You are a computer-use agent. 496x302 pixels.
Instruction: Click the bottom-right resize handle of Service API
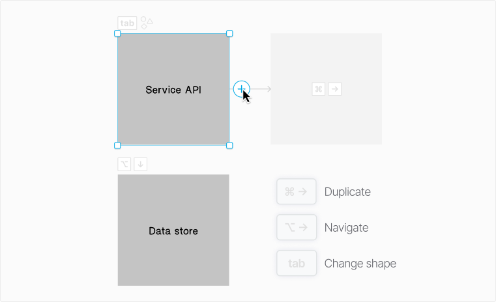click(x=229, y=145)
